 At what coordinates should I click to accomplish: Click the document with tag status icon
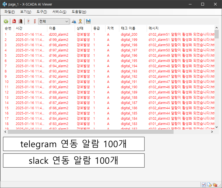coord(209,185)
